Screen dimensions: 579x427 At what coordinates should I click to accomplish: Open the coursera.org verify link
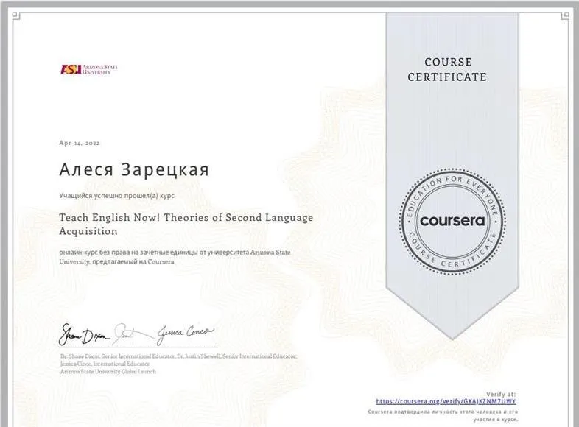click(x=446, y=401)
